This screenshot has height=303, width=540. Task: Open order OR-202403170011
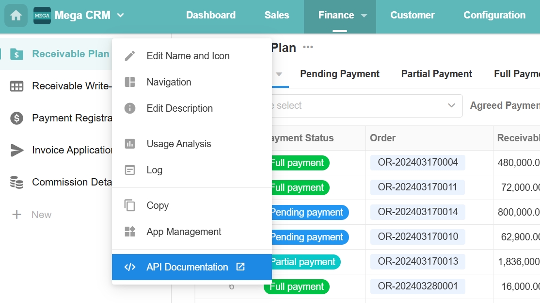coord(418,187)
